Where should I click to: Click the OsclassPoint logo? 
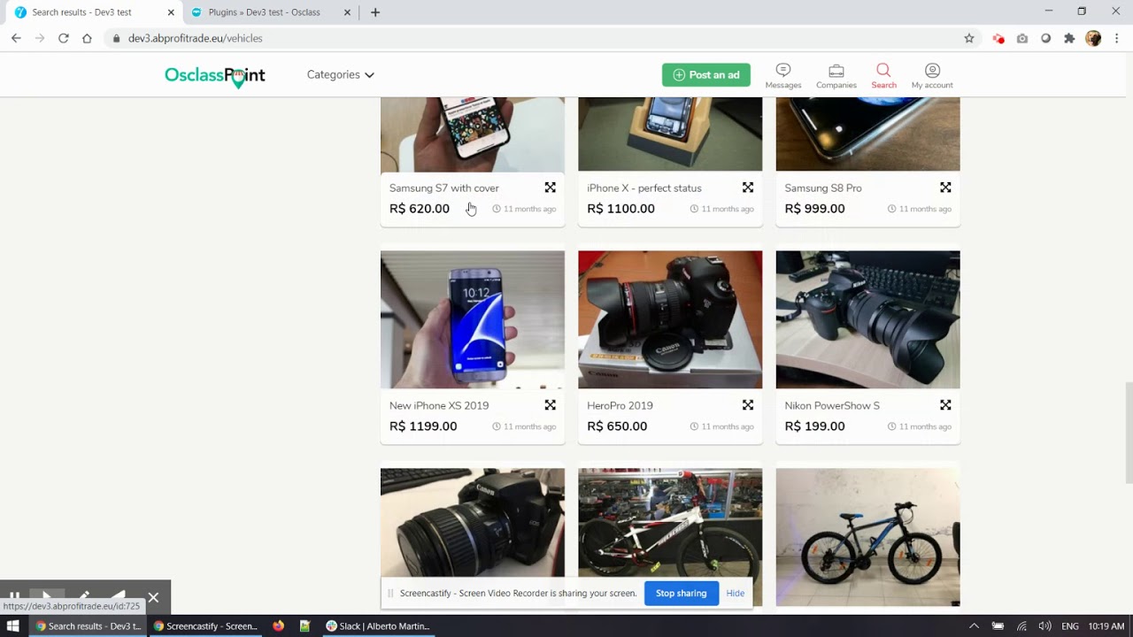(x=215, y=76)
